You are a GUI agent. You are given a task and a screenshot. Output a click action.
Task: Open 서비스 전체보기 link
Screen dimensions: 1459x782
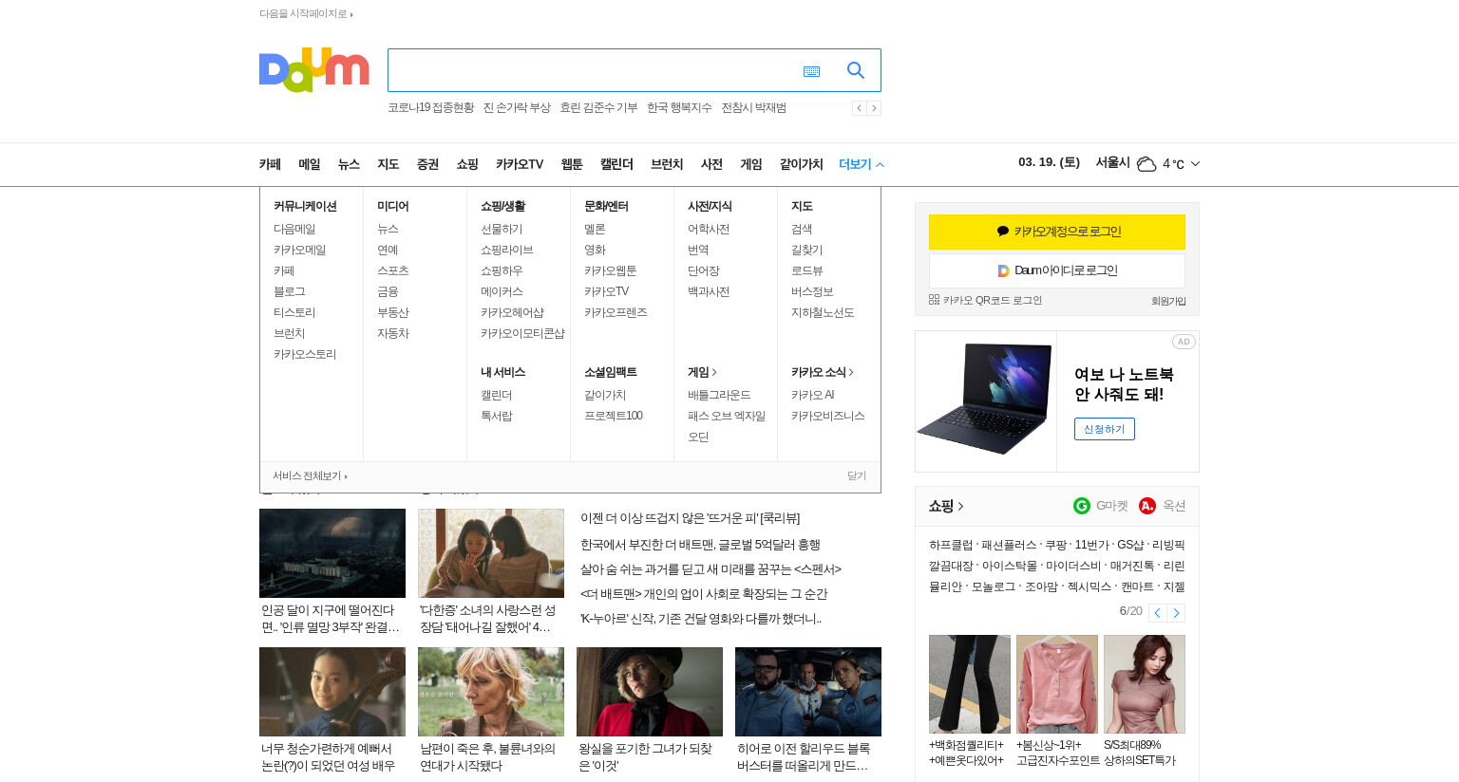[x=310, y=476]
